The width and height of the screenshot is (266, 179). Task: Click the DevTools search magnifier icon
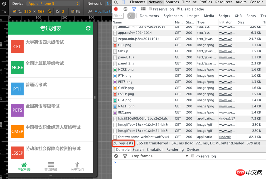[x=116, y=2]
